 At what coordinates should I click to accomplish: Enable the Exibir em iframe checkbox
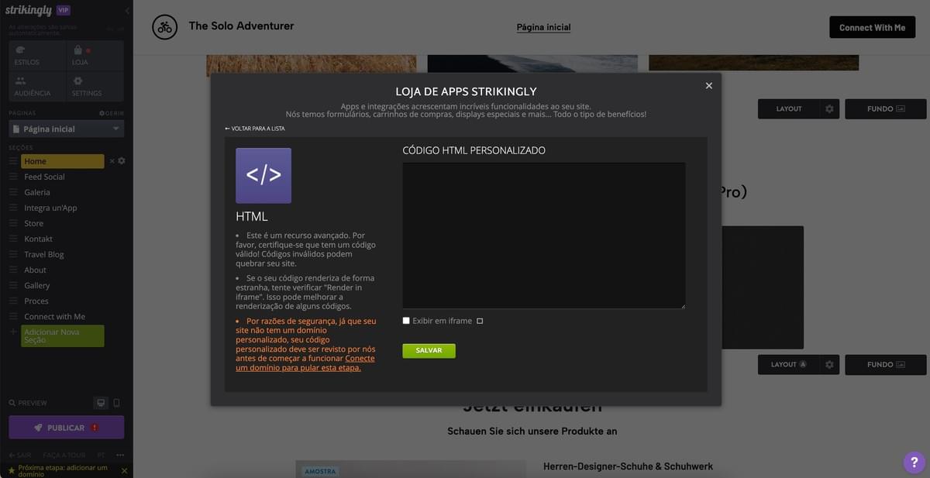405,320
